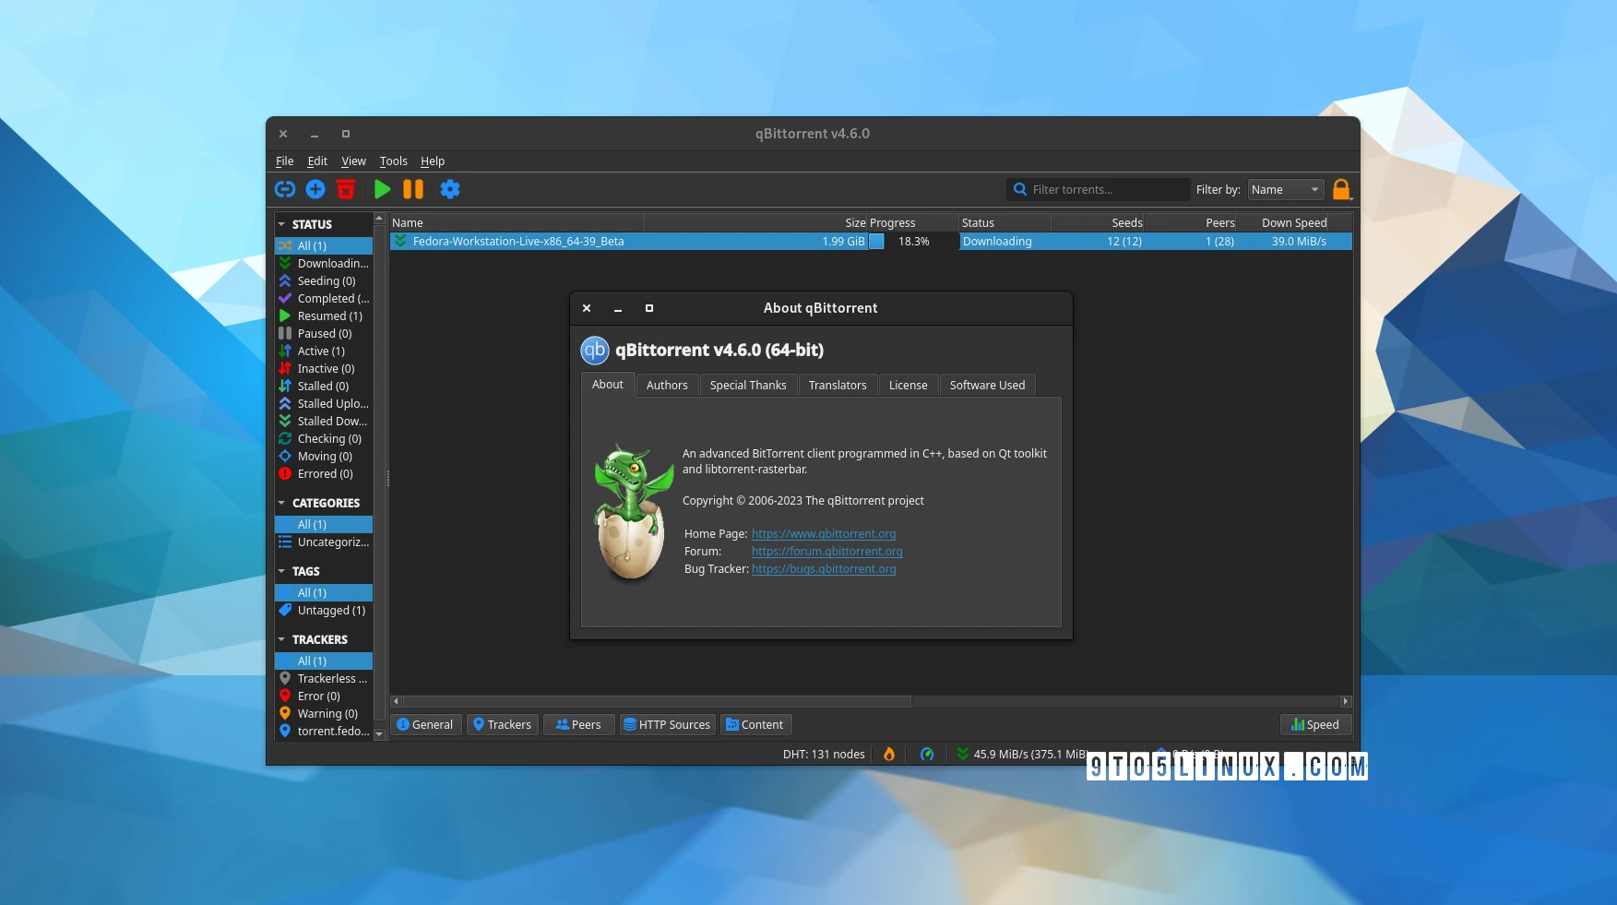Open the qBittorrent forum link
1617x905 pixels.
pyautogui.click(x=826, y=551)
